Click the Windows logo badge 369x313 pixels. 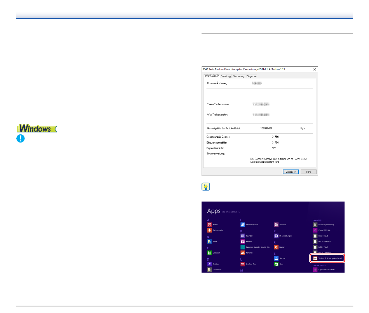point(37,128)
